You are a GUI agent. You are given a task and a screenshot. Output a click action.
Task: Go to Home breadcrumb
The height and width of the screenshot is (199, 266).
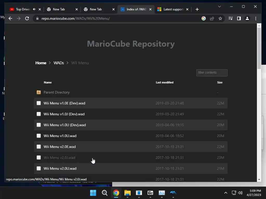coord(41,63)
